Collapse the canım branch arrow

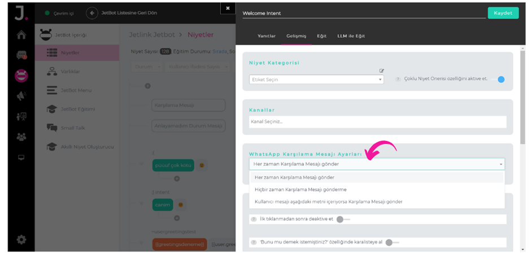[141, 204]
